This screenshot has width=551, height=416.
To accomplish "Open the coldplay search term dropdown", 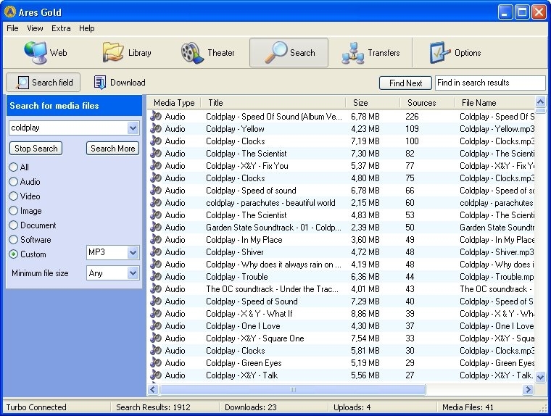I will [133, 128].
